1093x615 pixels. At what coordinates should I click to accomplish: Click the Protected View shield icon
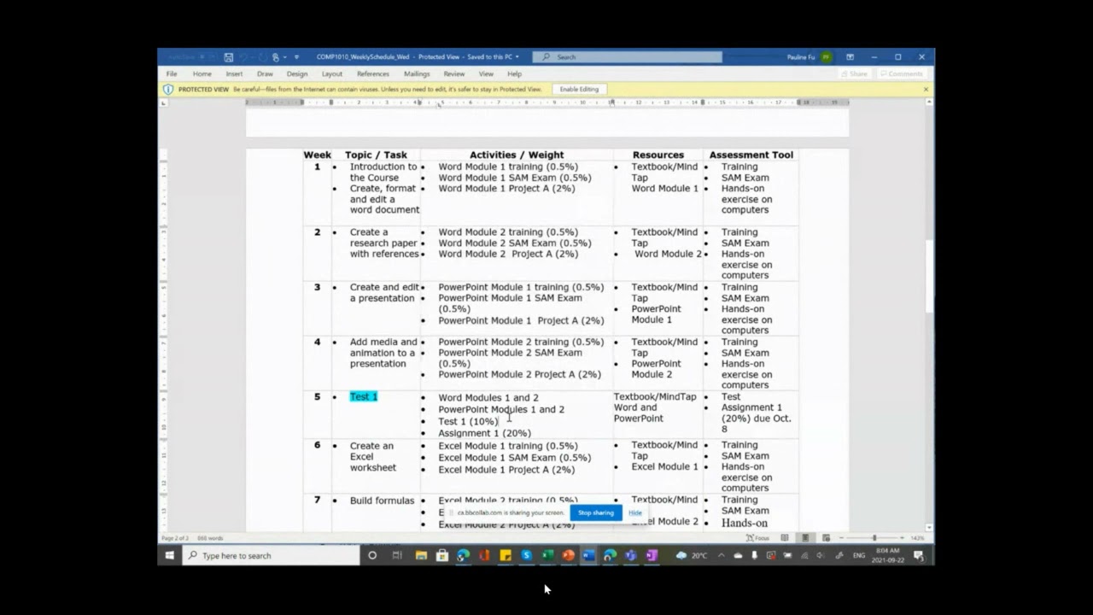pyautogui.click(x=168, y=89)
